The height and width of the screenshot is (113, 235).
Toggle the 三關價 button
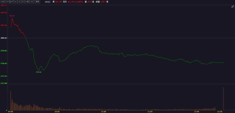click(x=37, y=2)
